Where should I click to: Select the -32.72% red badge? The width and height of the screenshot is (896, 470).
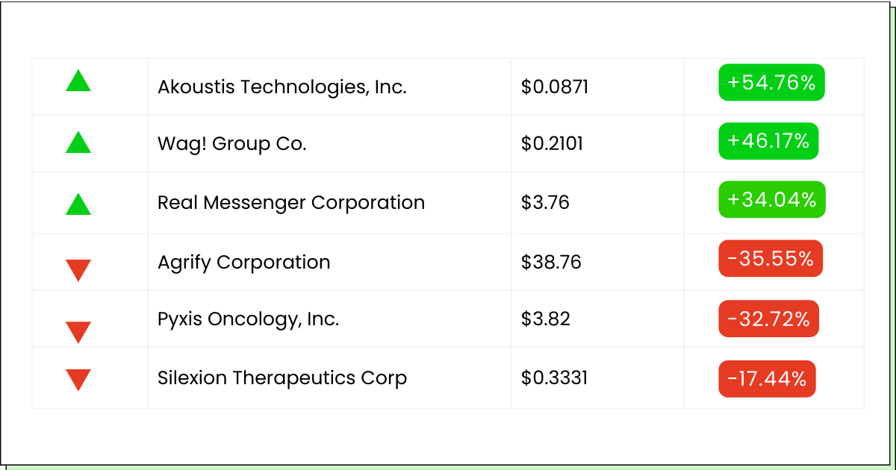[768, 319]
